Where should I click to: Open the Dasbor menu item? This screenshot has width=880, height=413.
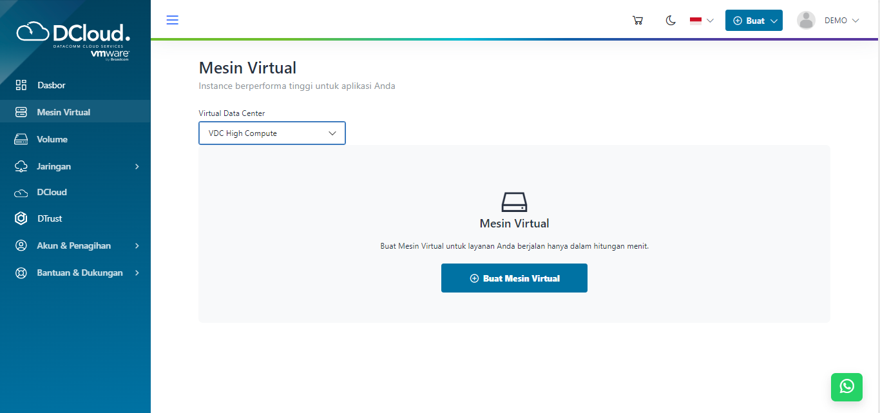[50, 84]
